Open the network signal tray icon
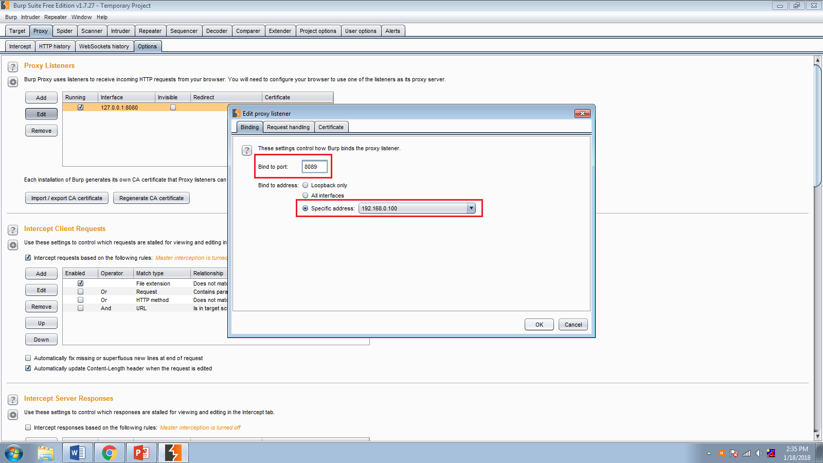 [746, 453]
